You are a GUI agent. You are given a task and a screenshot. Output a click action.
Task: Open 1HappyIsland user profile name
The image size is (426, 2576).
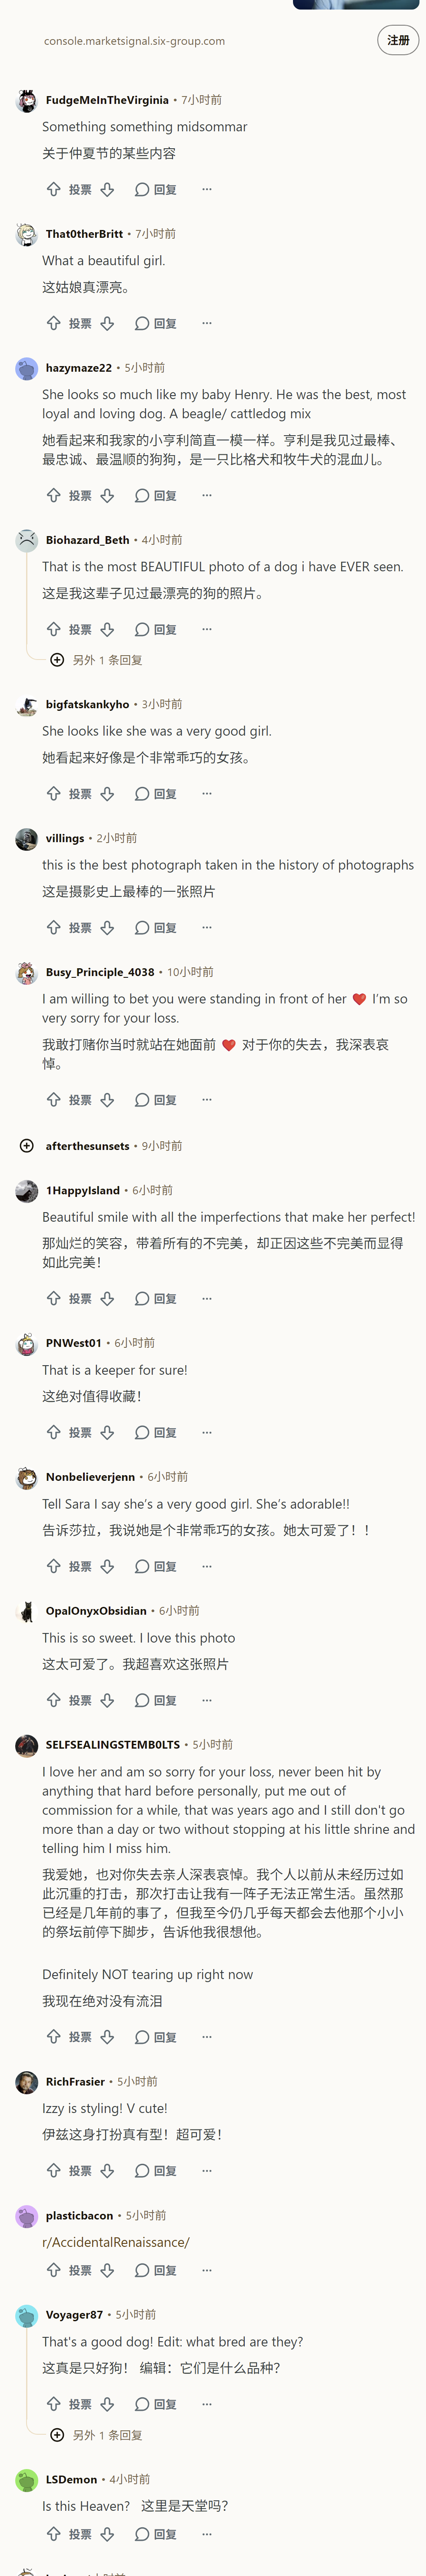tap(83, 1190)
